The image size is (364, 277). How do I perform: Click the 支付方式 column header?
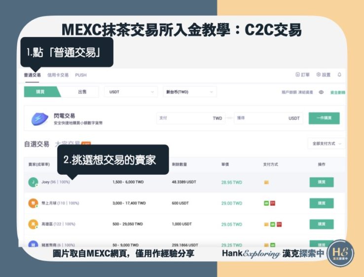point(270,164)
